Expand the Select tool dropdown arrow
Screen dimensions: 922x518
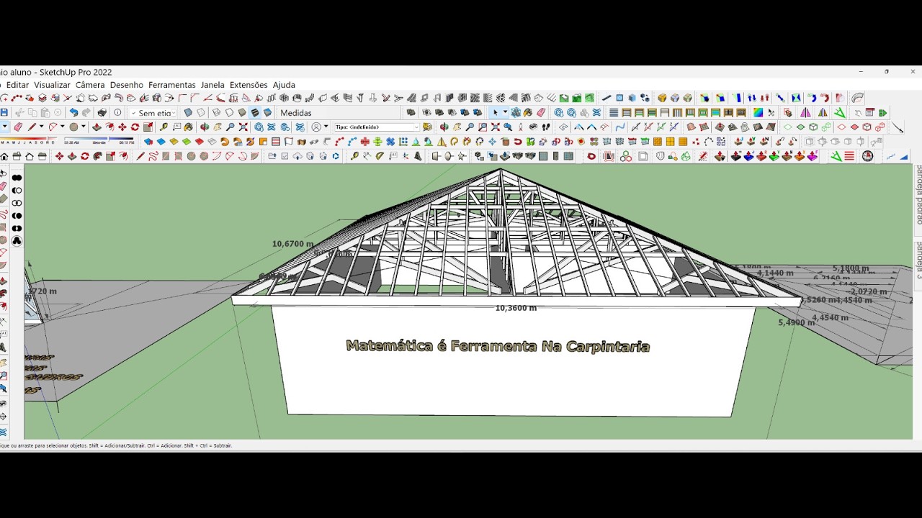coord(505,112)
